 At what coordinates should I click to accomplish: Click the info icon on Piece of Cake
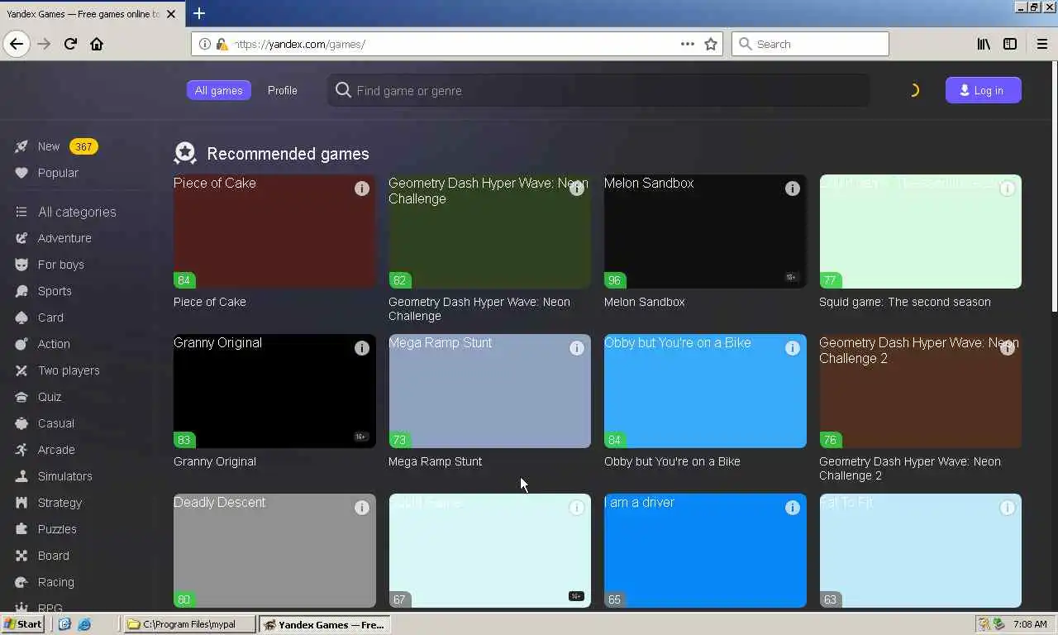coord(362,189)
